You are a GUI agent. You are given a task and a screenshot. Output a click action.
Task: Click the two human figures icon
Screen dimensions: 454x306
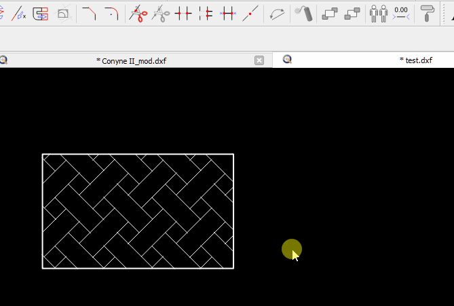pyautogui.click(x=378, y=12)
